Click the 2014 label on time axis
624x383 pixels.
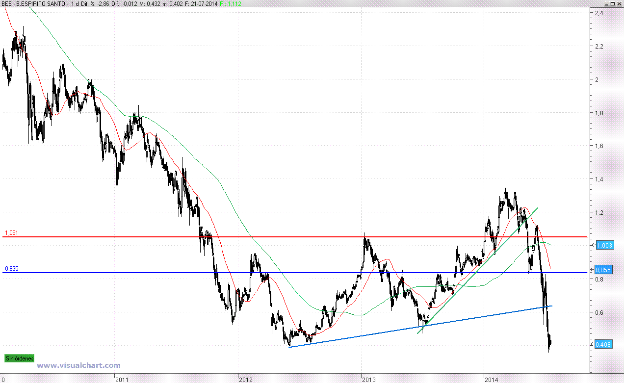coord(492,379)
